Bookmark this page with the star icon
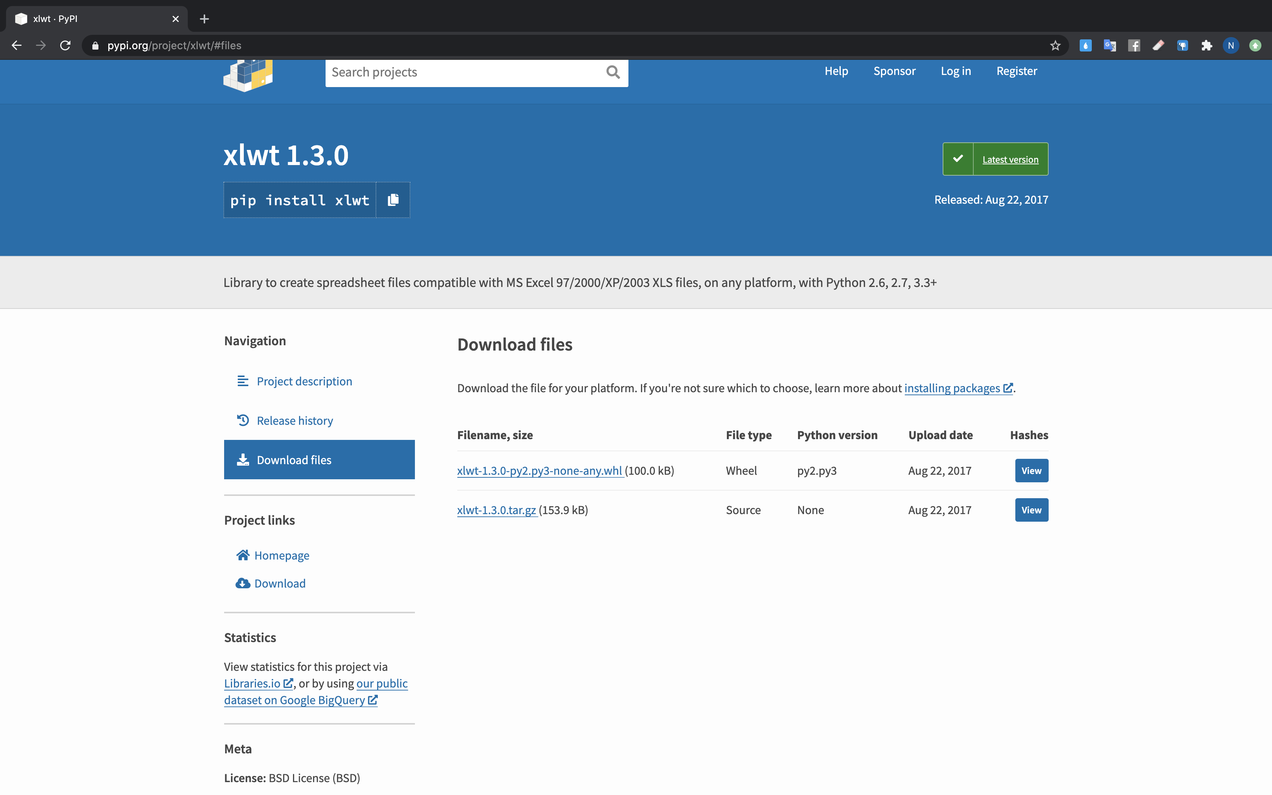Viewport: 1272px width, 795px height. pos(1055,46)
